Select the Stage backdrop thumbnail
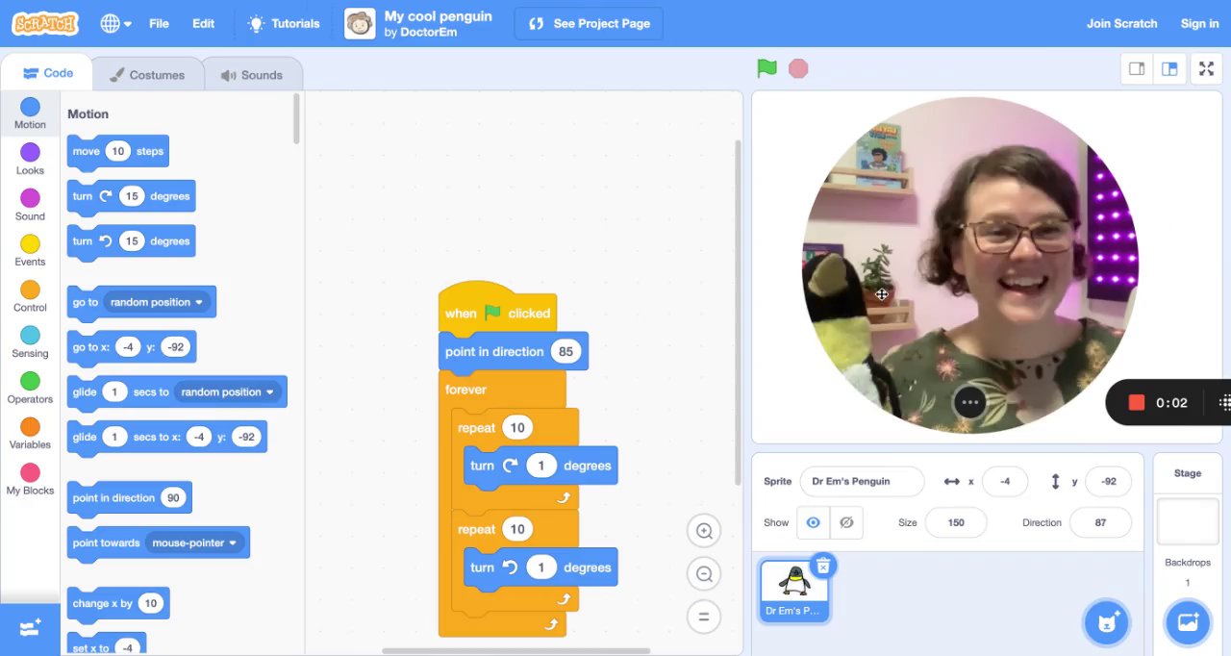The width and height of the screenshot is (1231, 656). [x=1188, y=522]
